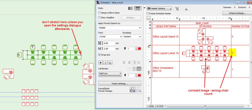Click the row height field showing 3.50
The image size is (252, 110).
pos(109,49)
